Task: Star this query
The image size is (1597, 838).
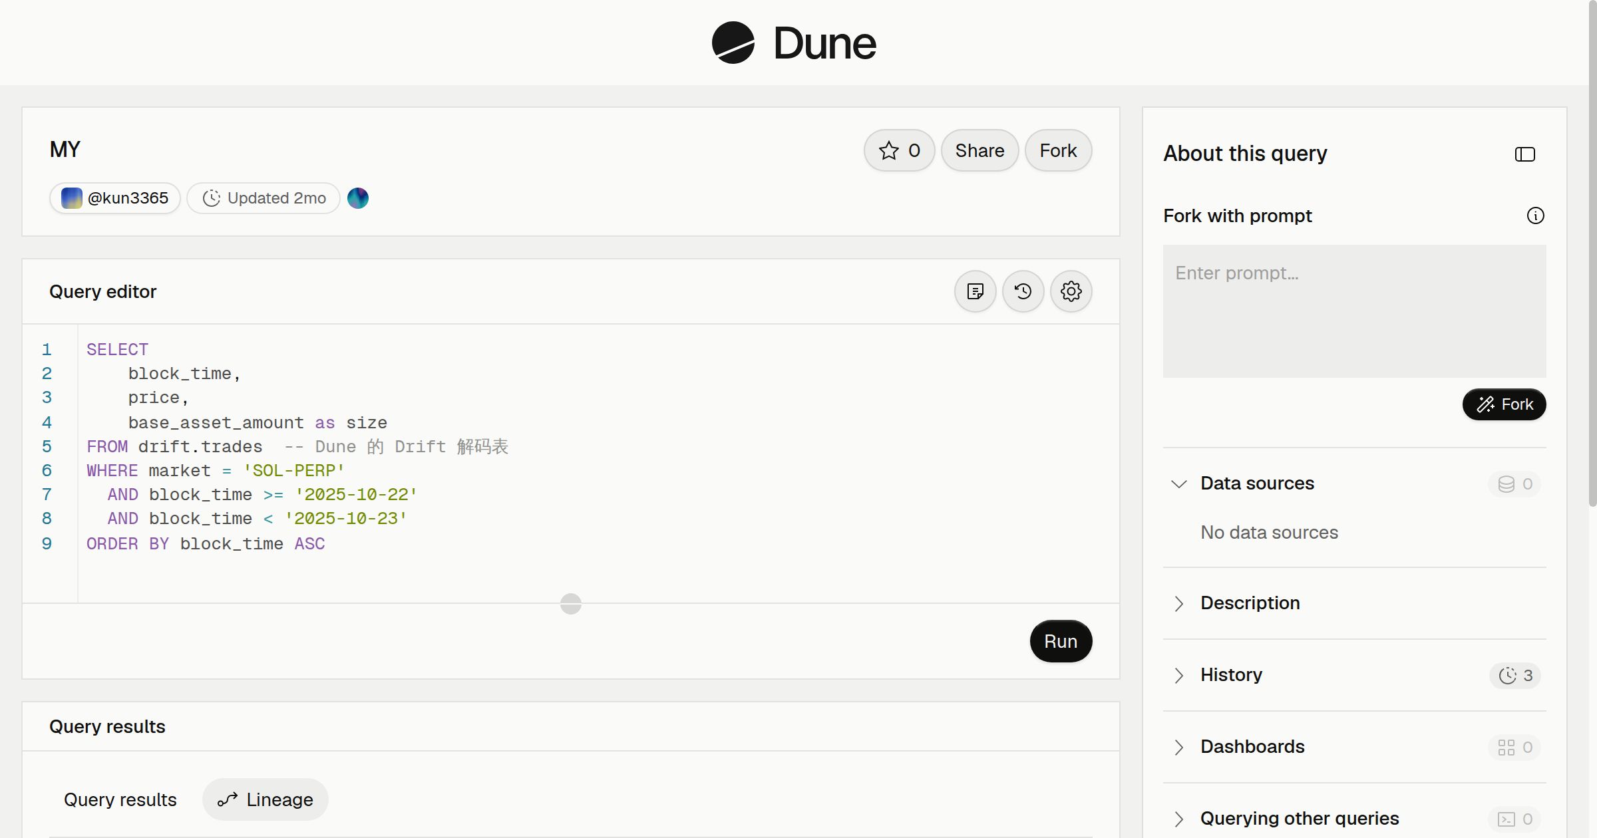Action: click(x=899, y=150)
